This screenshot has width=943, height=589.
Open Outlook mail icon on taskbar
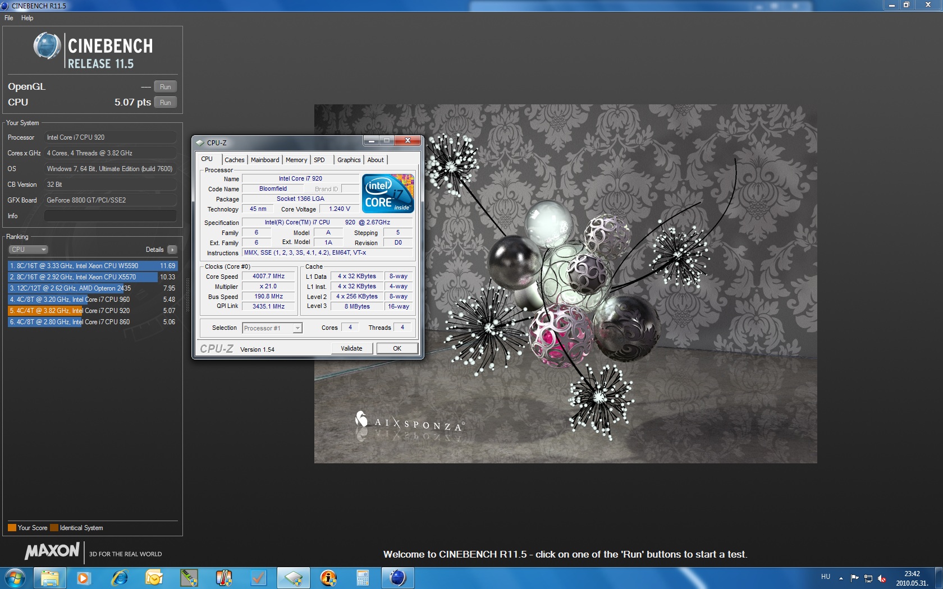pyautogui.click(x=154, y=578)
